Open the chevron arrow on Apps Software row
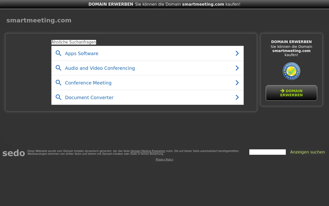This screenshot has width=329, height=206. [x=237, y=53]
